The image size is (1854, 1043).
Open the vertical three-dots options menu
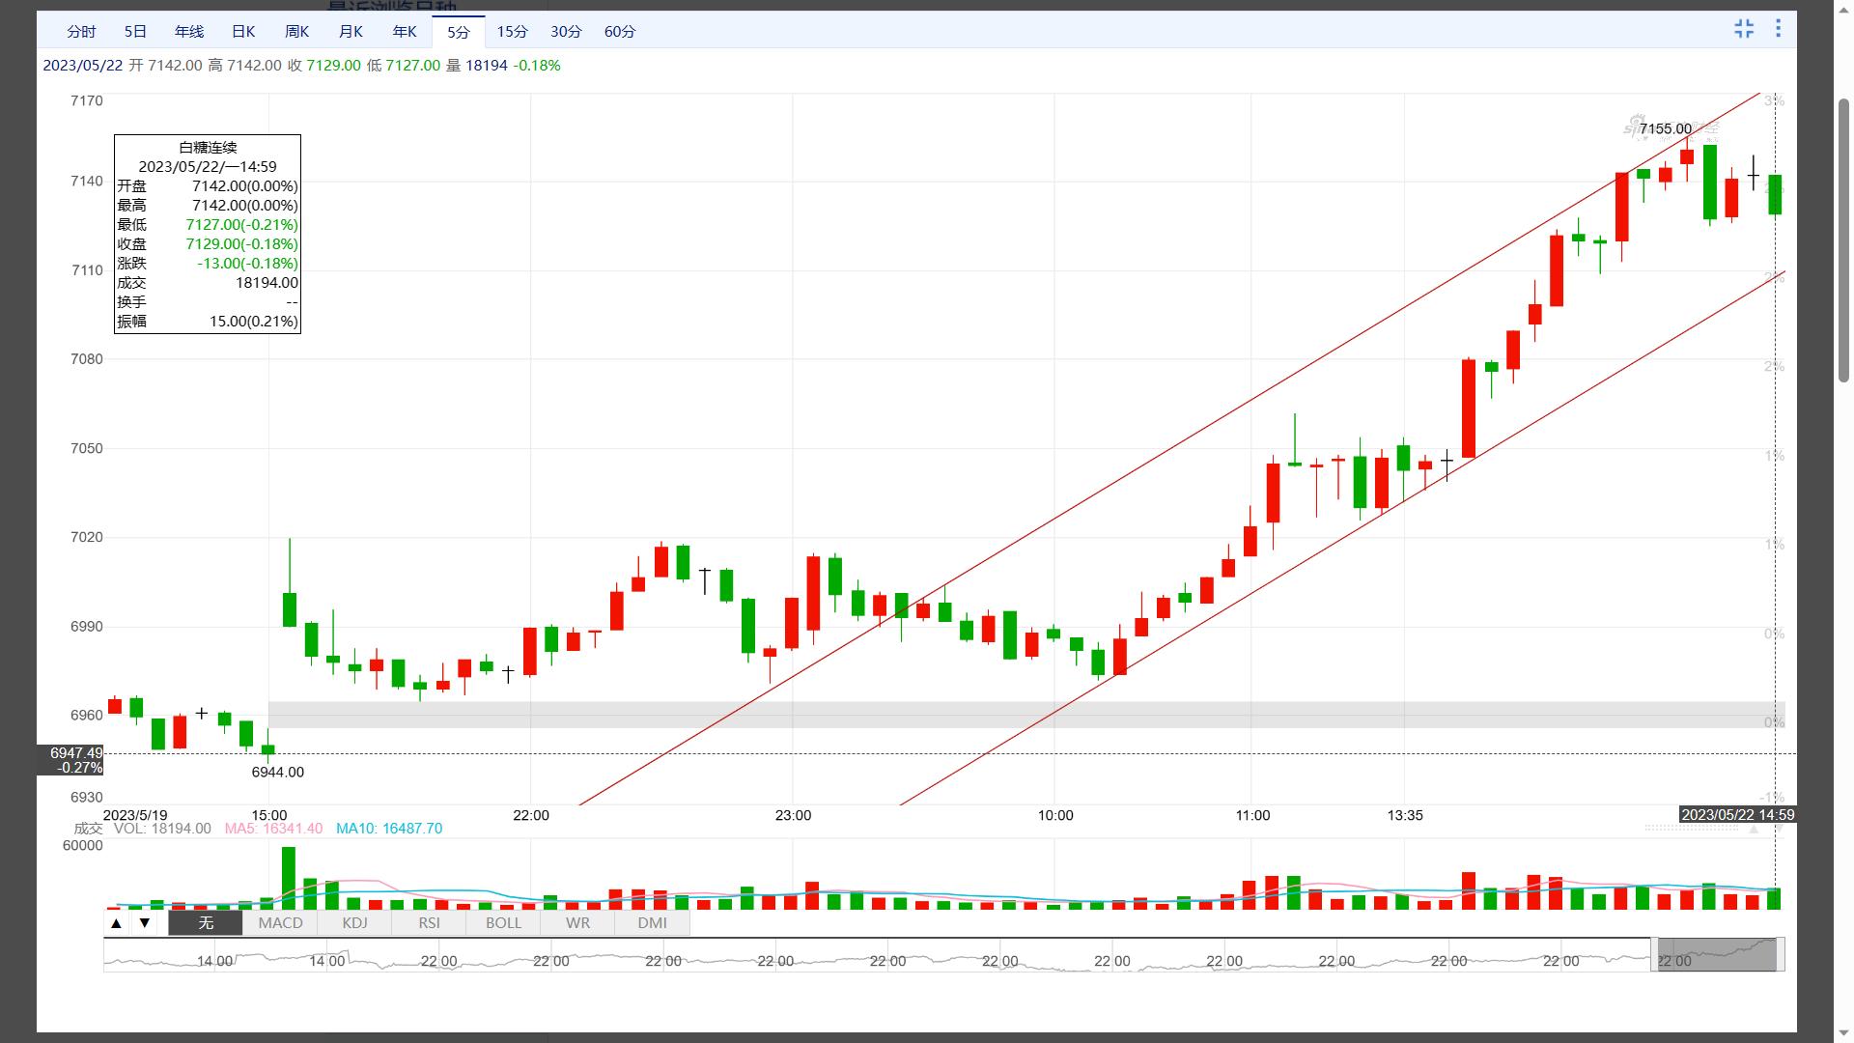[x=1778, y=29]
